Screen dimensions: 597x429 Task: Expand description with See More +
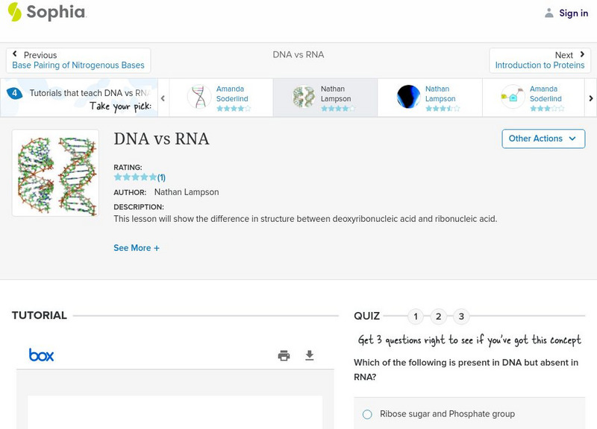[x=137, y=248]
